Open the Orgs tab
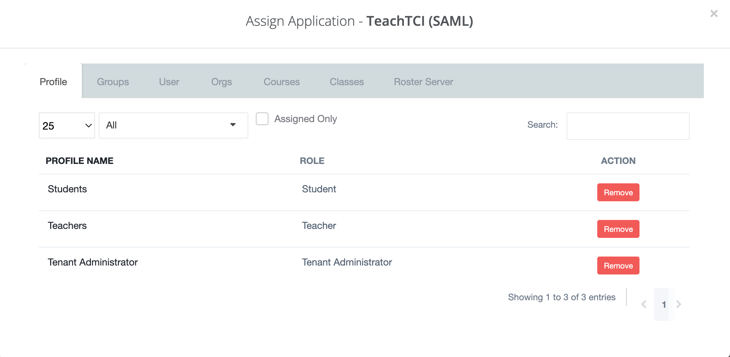This screenshot has width=730, height=357. (x=221, y=81)
